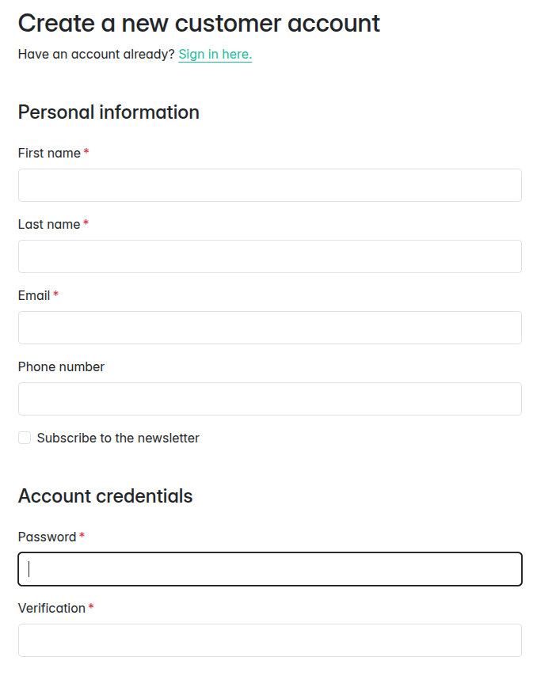This screenshot has height=687, width=556.
Task: Click the "Personal information" section heading
Action: tap(109, 112)
